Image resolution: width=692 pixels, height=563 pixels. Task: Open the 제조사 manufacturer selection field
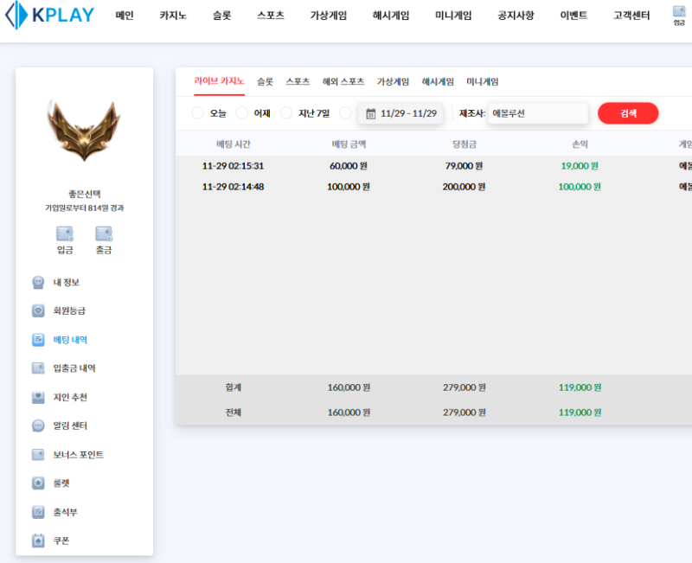538,112
